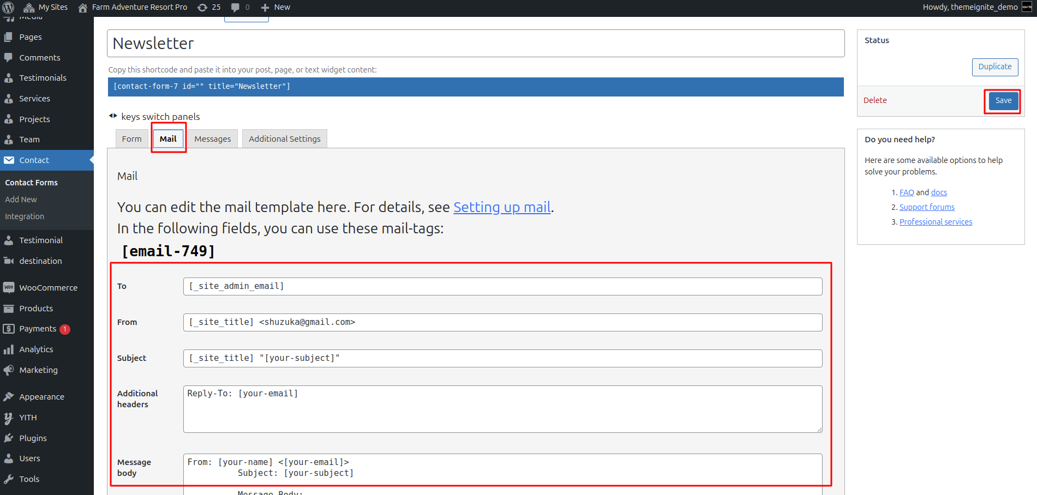Open the Tools wrench icon
1037x495 pixels.
pos(9,479)
